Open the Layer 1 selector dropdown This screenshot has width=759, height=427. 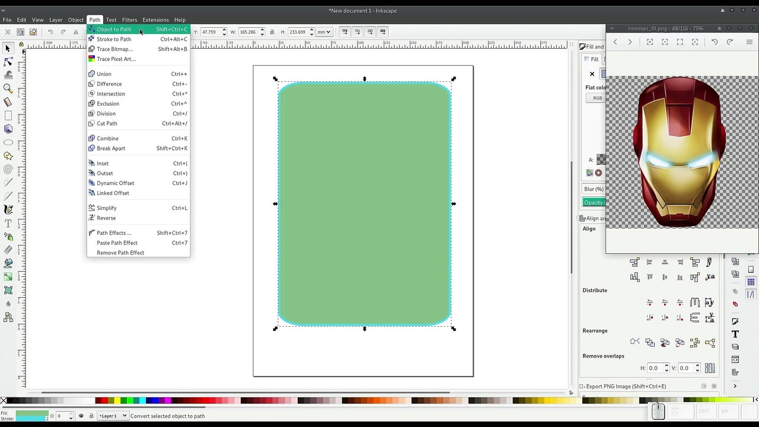(x=113, y=416)
